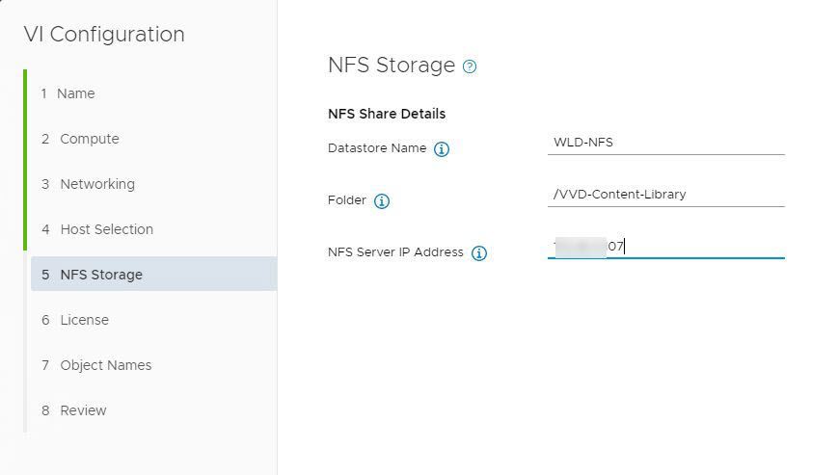Screen dimensions: 838x475
Task: Select the NFS Storage step
Action: tap(100, 275)
